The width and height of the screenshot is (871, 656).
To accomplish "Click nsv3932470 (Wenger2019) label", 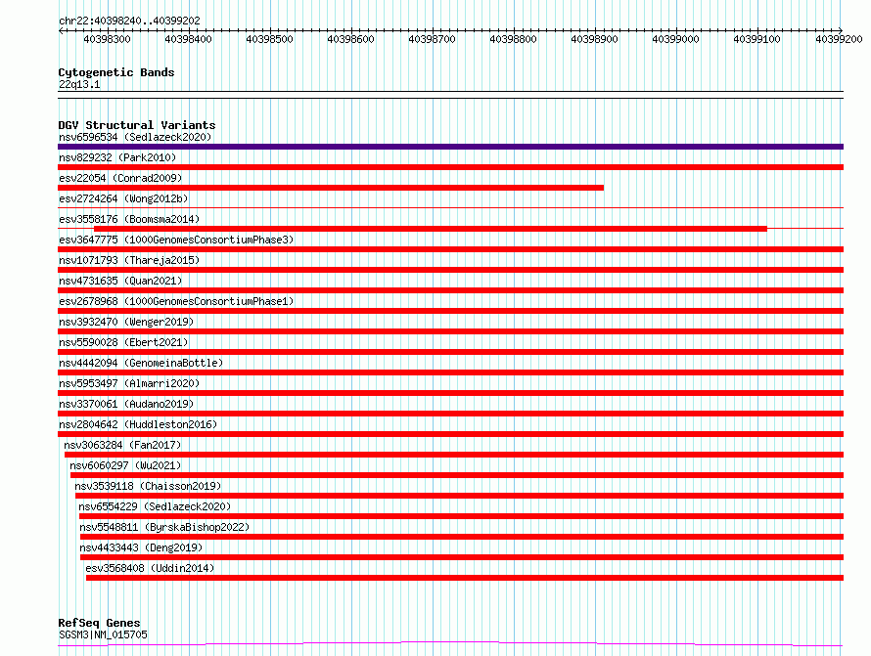I will pos(126,322).
